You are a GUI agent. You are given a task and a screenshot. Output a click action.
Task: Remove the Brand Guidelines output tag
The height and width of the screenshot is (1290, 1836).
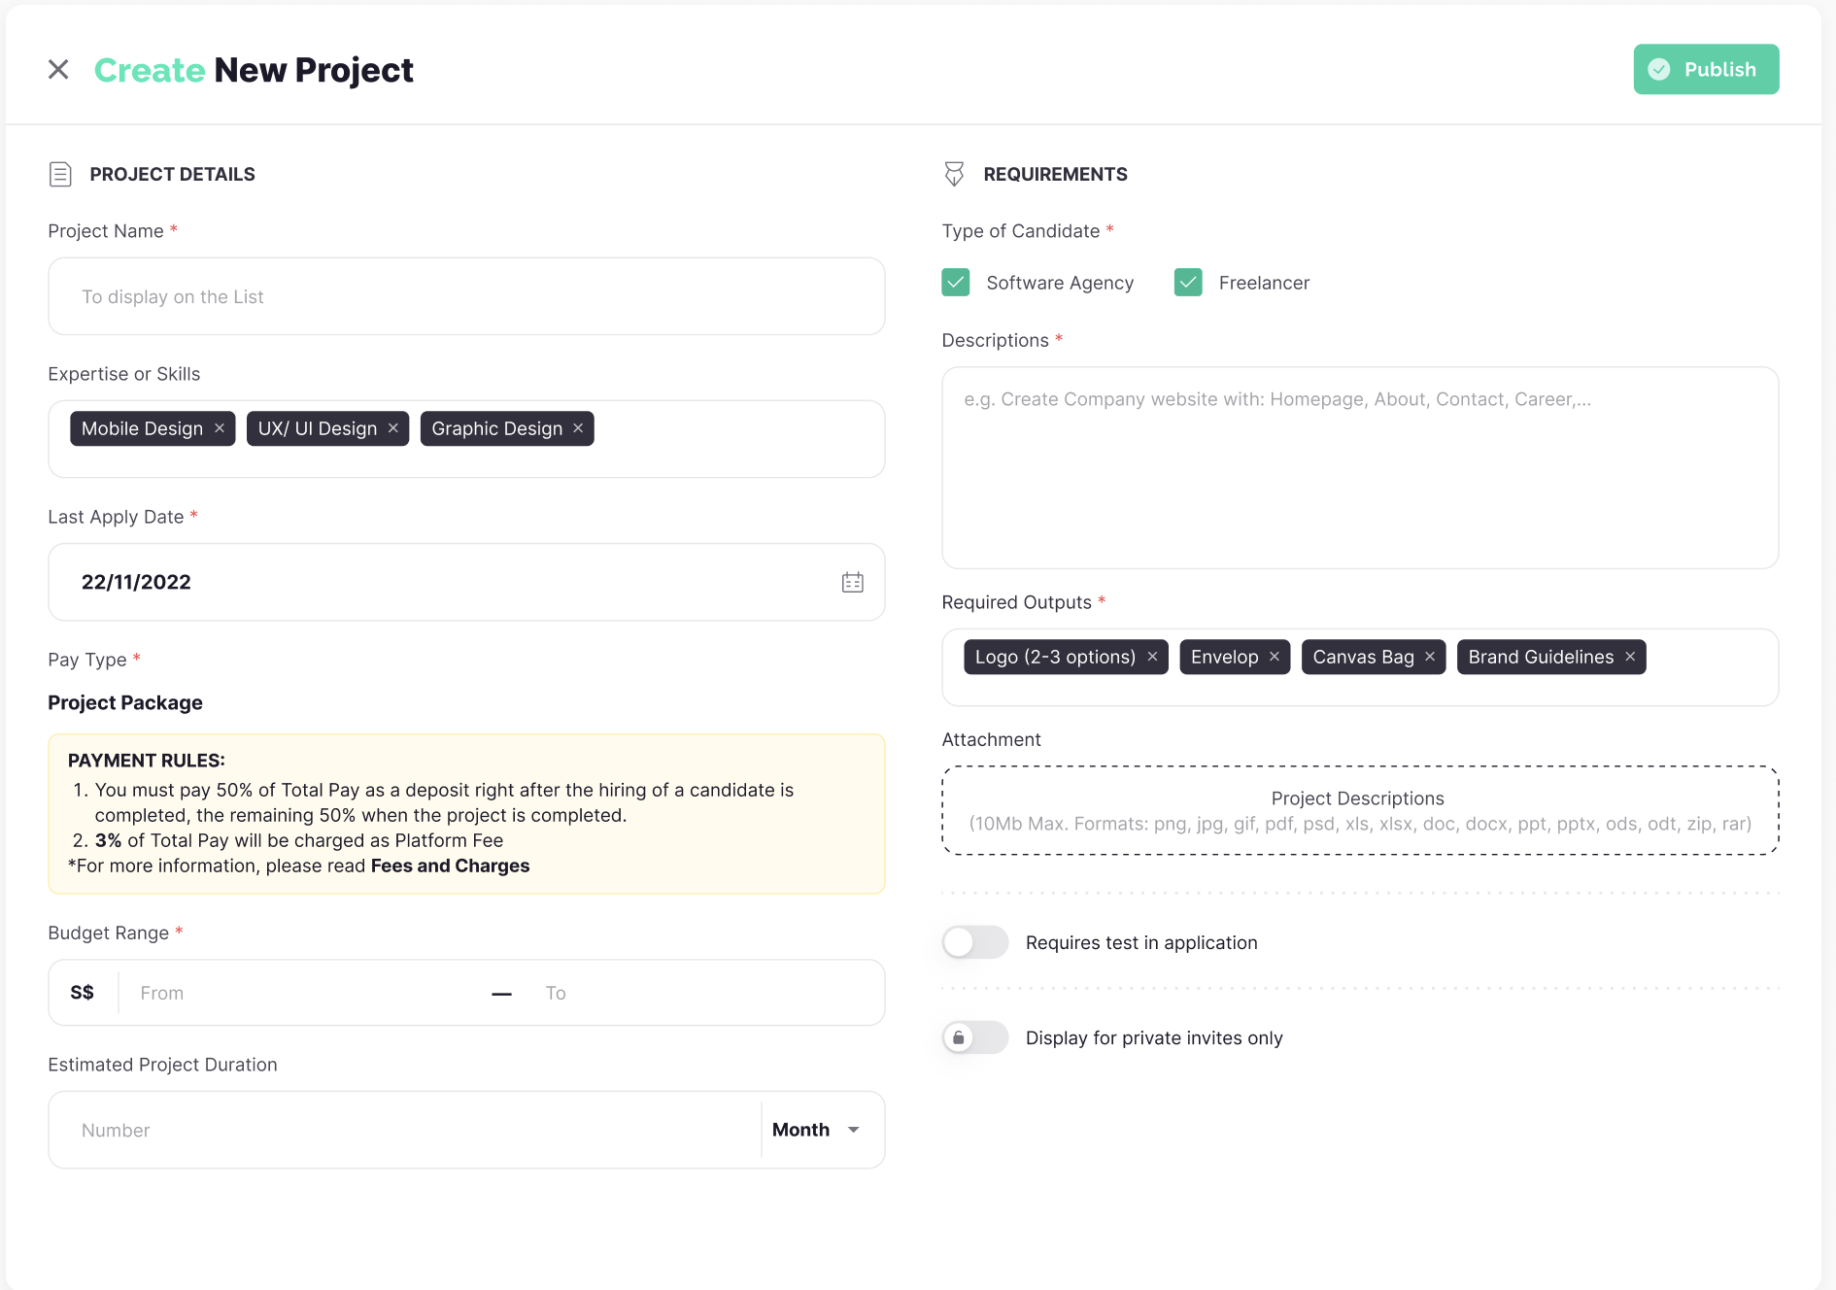1630,657
